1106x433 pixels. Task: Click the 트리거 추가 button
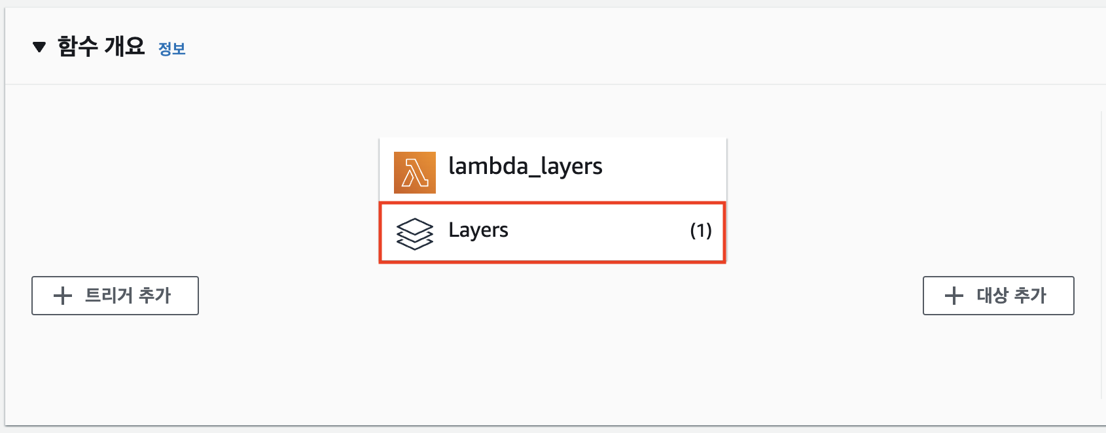pos(115,296)
